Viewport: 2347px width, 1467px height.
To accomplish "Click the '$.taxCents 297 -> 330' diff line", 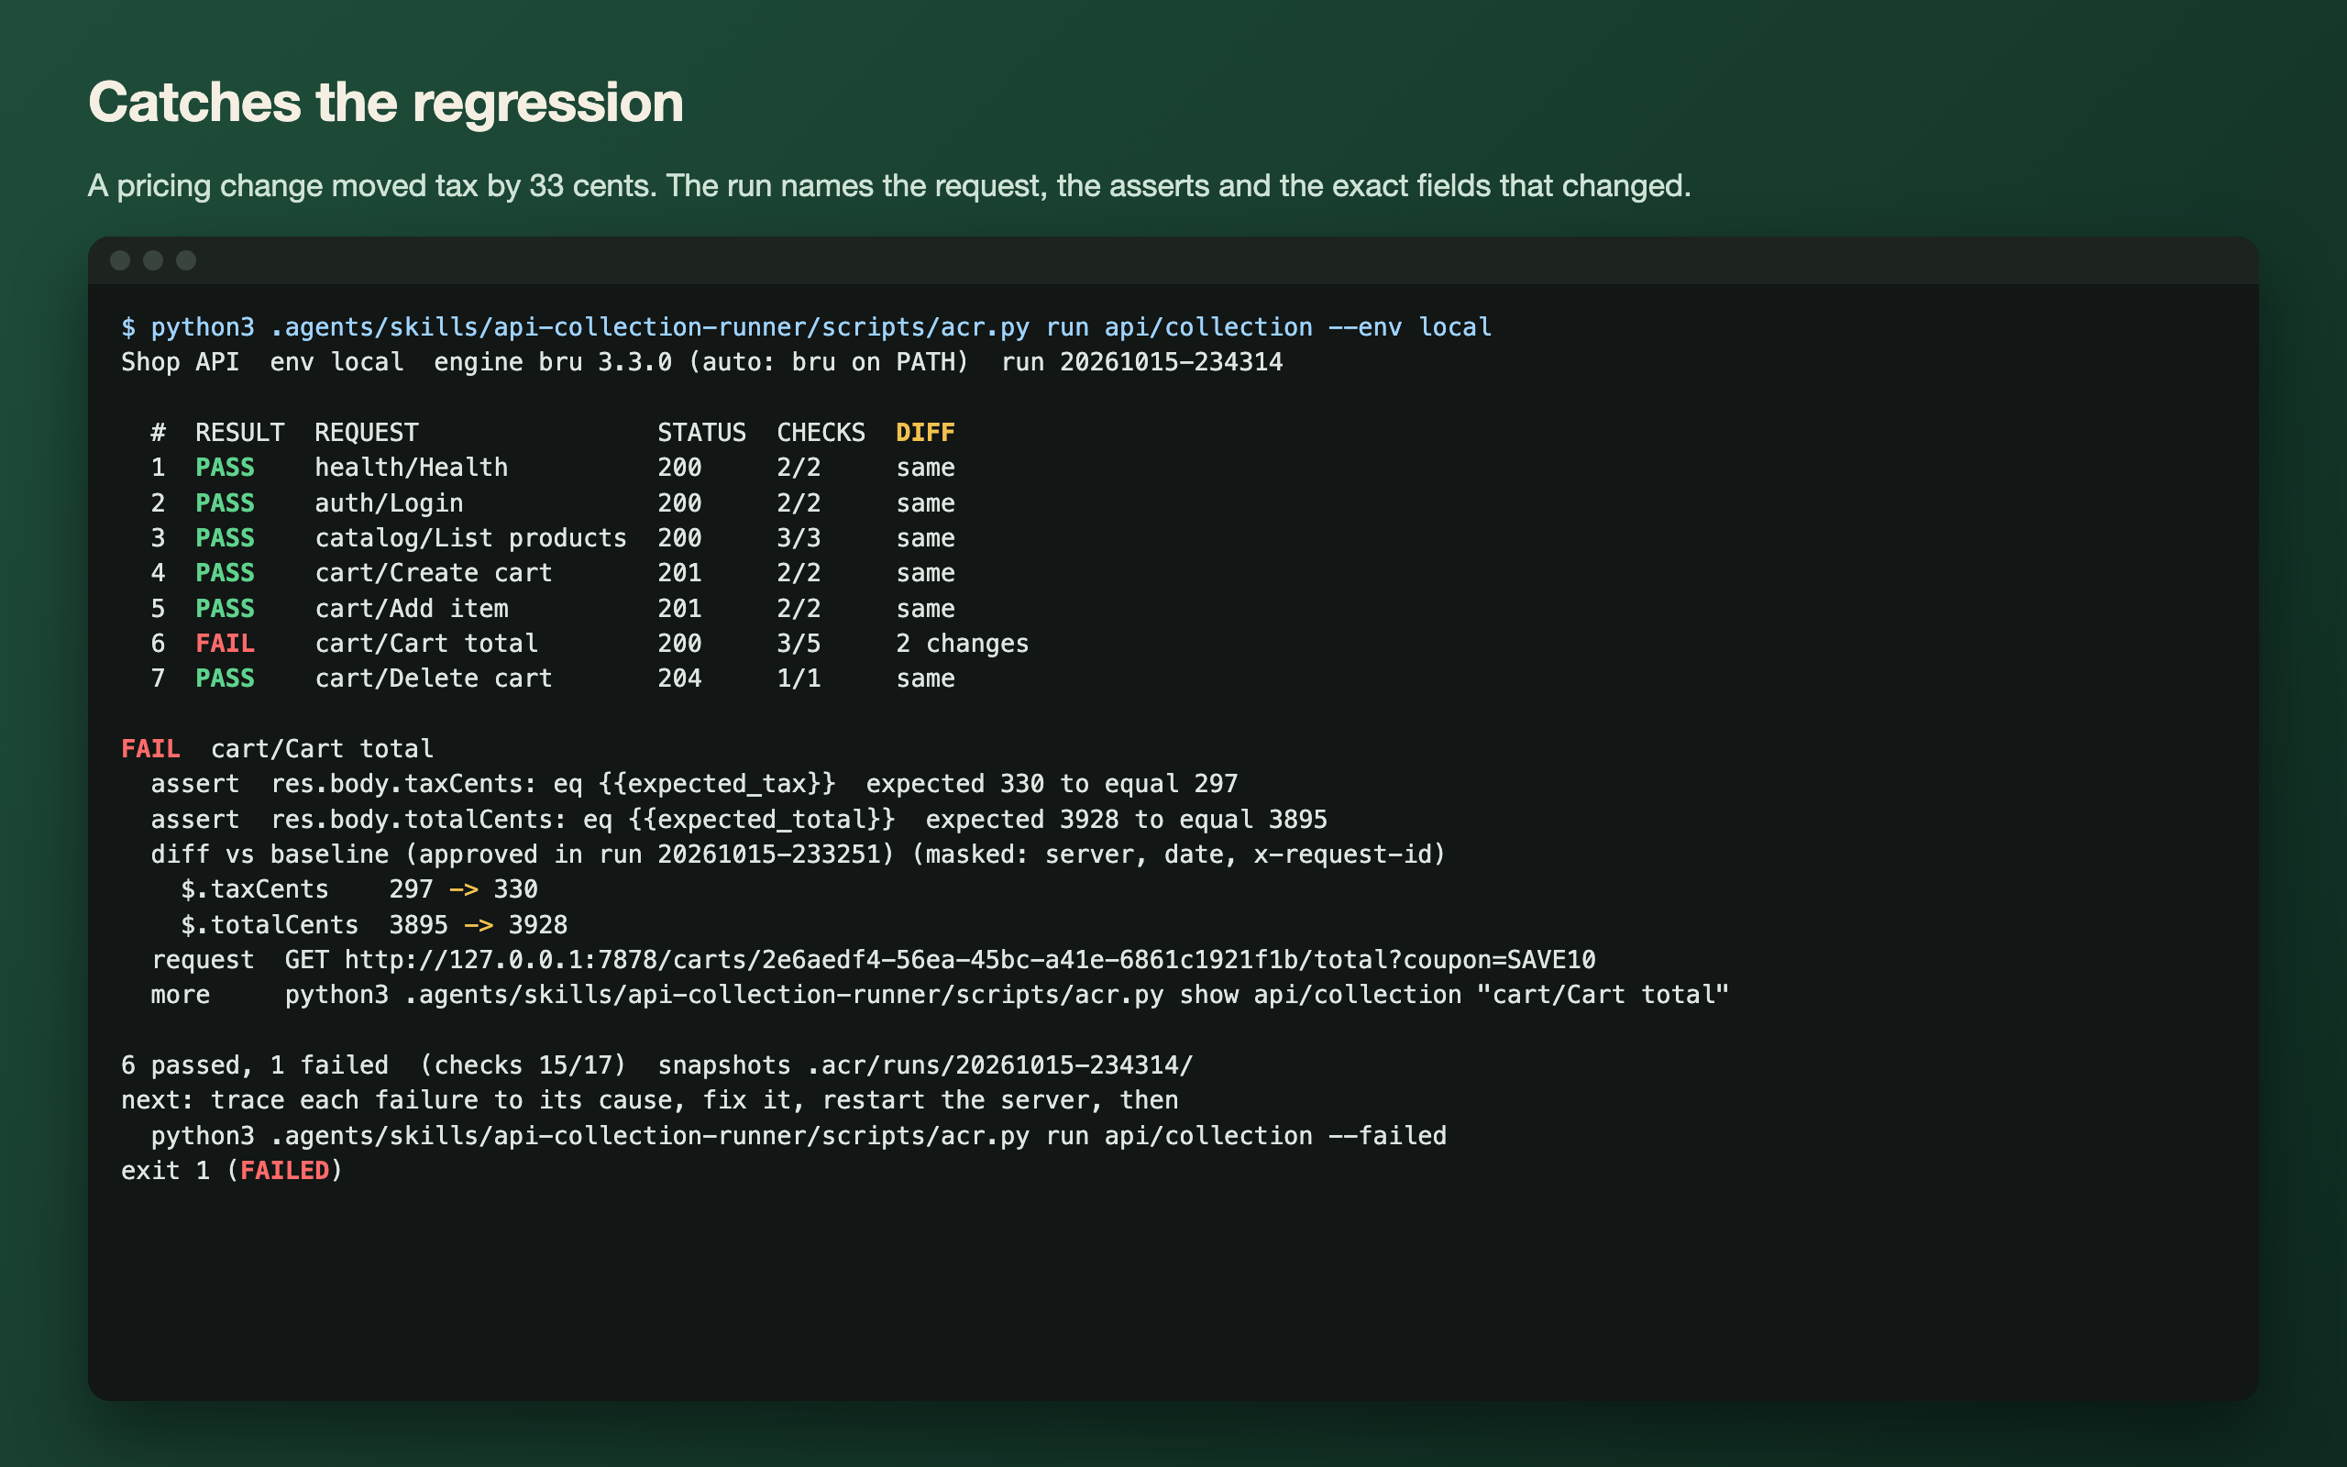I will (358, 888).
